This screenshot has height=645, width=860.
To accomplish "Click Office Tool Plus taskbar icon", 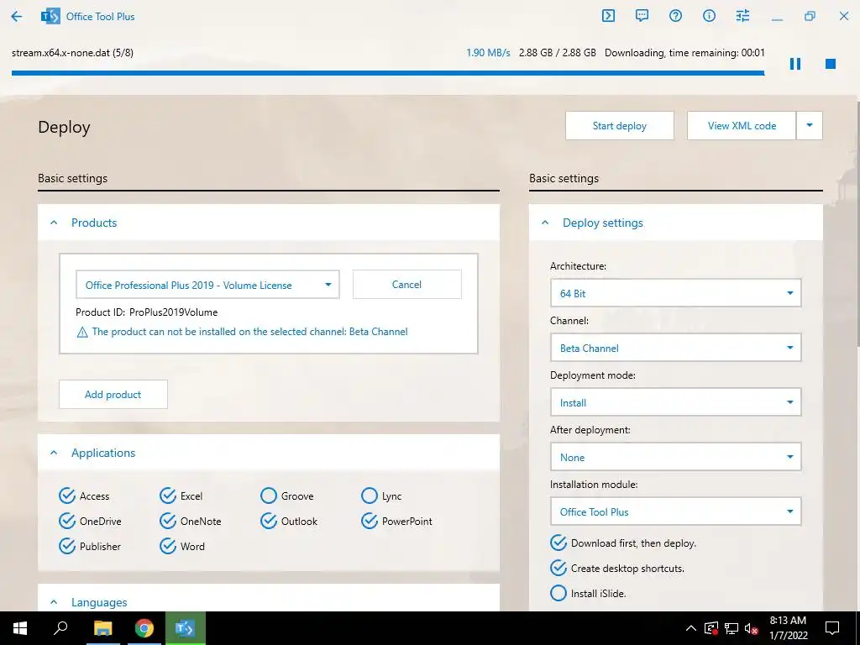I will coord(186,628).
